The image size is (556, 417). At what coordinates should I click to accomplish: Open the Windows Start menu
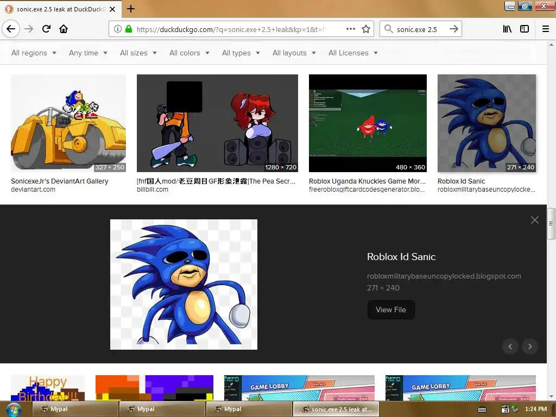(x=13, y=409)
